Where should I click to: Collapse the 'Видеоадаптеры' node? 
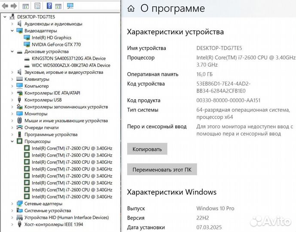coord(12,31)
